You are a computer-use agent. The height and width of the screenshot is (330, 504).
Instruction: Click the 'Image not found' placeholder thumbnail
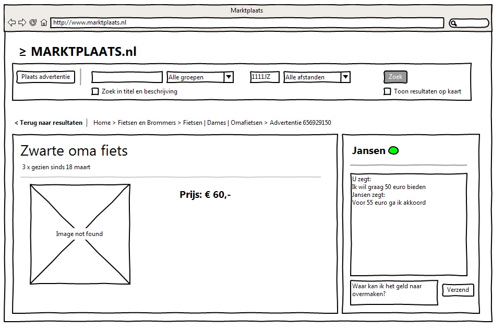80,234
